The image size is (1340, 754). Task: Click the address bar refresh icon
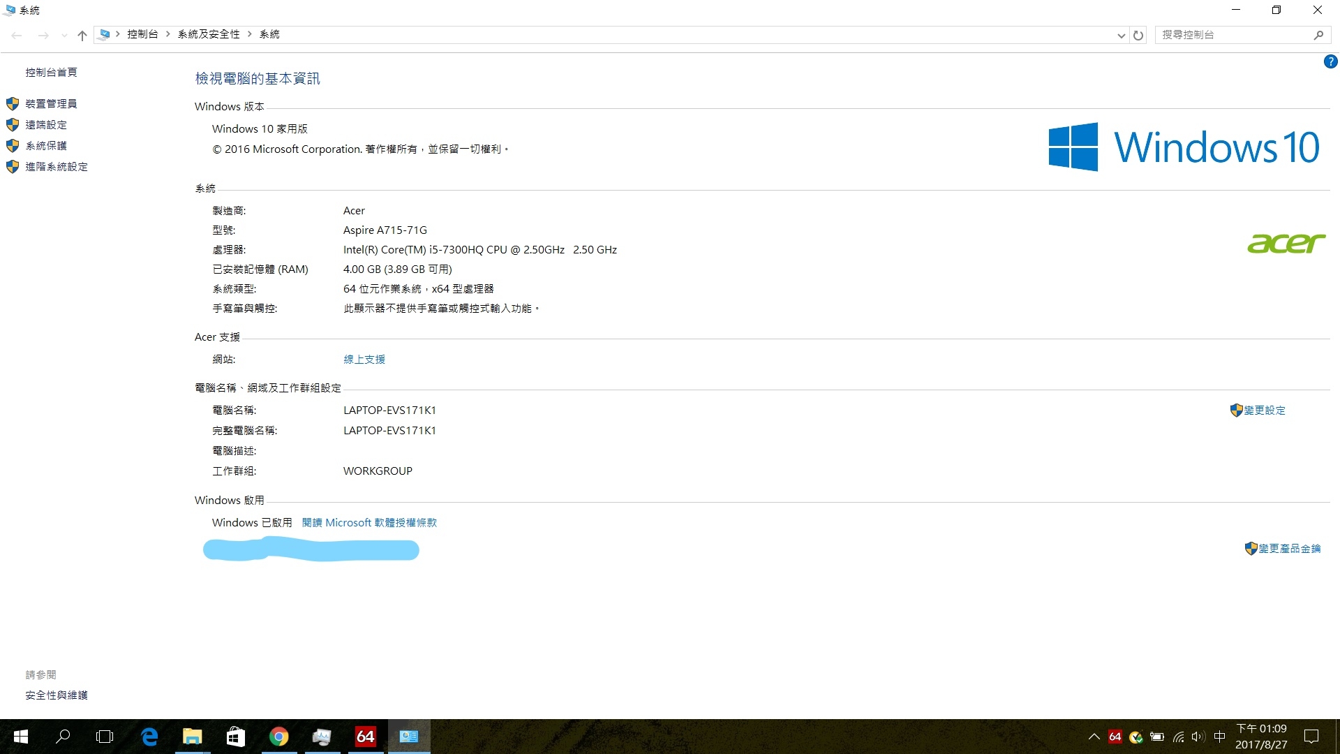[x=1138, y=35]
